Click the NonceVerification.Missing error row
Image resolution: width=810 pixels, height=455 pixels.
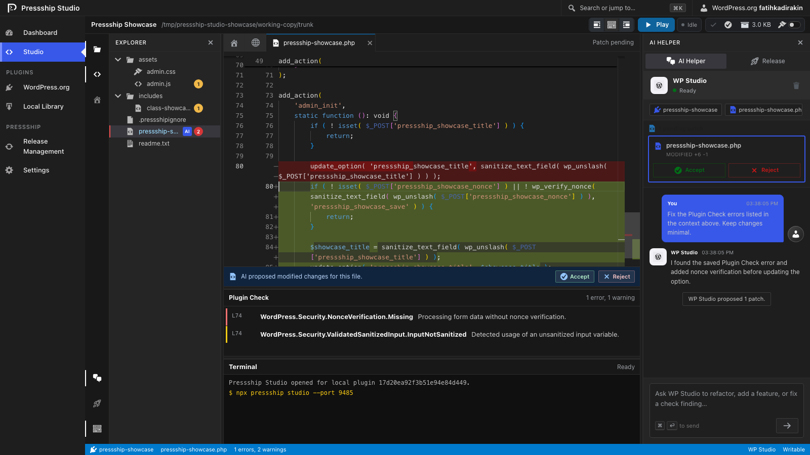[x=432, y=317]
